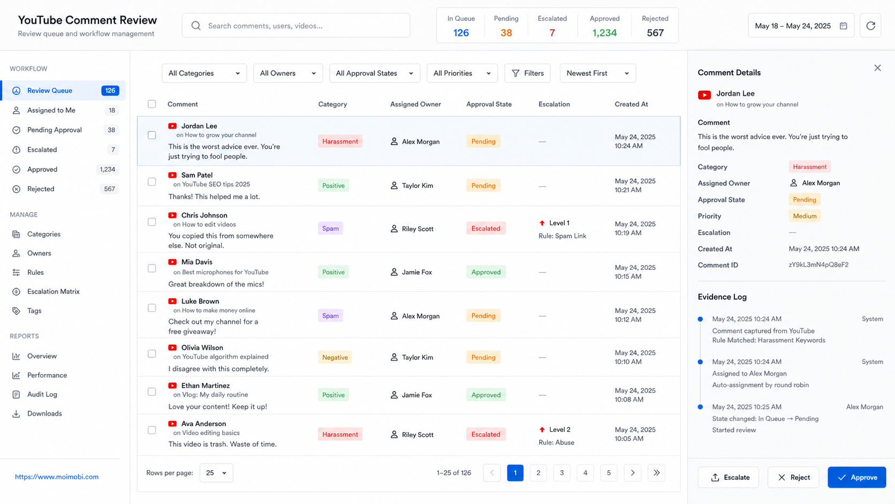Click the Overview chart icon
895x504 pixels.
pyautogui.click(x=16, y=356)
